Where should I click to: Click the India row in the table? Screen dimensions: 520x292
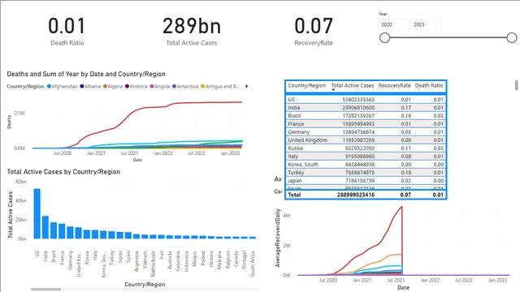[x=366, y=108]
